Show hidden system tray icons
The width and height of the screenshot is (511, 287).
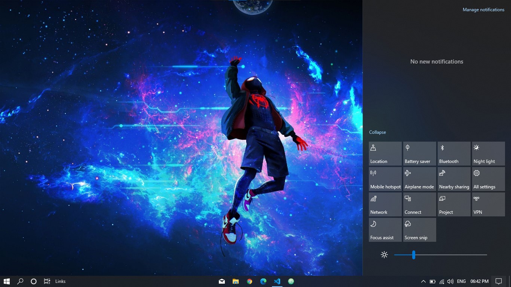point(423,281)
